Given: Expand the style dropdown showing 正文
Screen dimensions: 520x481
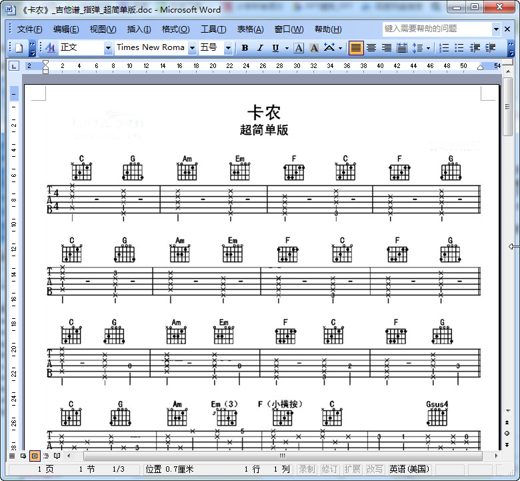Looking at the screenshot, I should click(x=108, y=48).
